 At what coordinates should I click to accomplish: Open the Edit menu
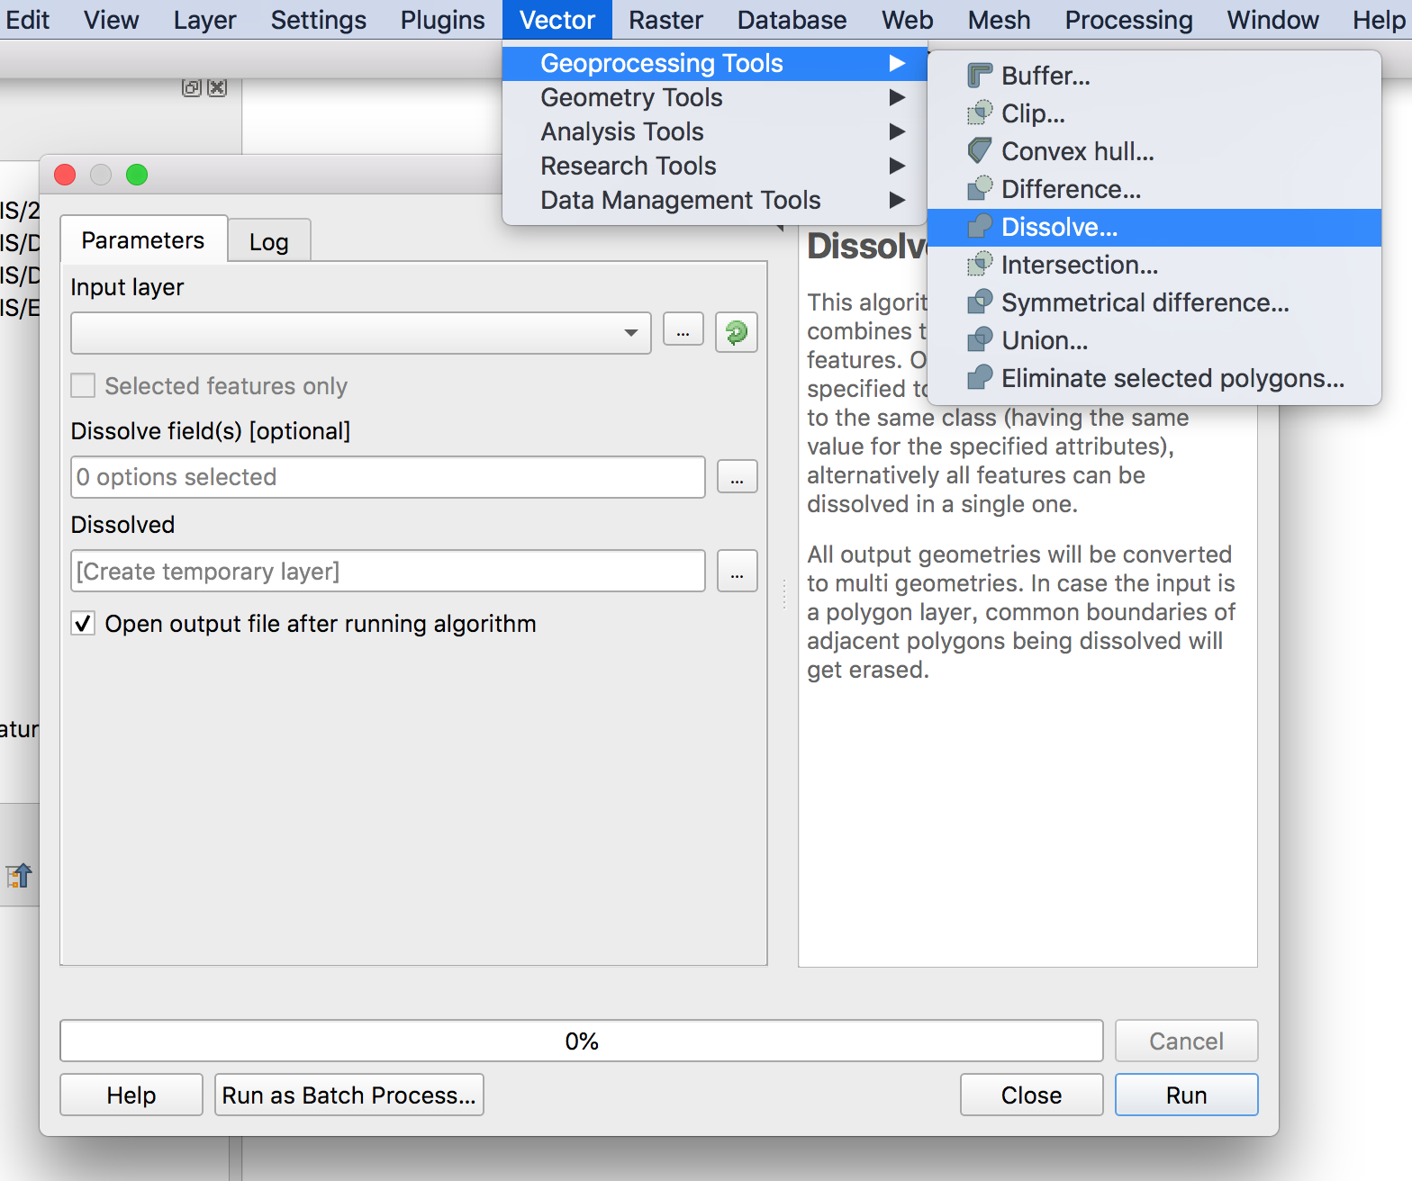tap(27, 20)
